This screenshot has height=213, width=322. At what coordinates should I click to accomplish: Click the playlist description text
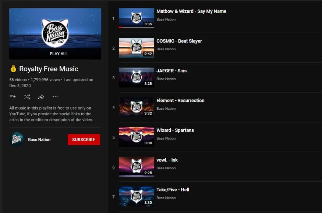click(x=51, y=114)
